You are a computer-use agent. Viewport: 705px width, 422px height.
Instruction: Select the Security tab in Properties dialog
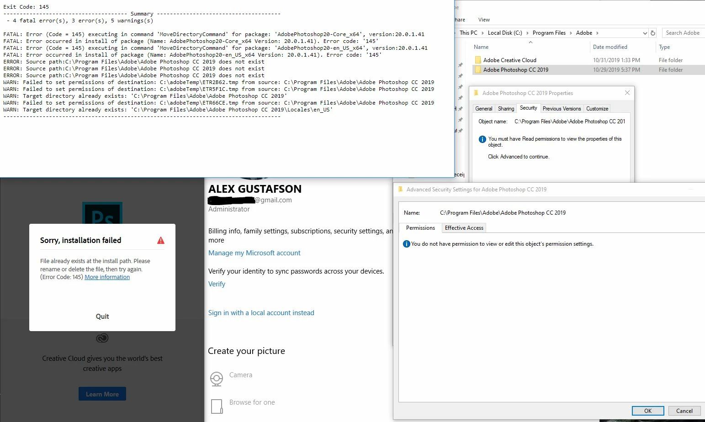pos(529,108)
